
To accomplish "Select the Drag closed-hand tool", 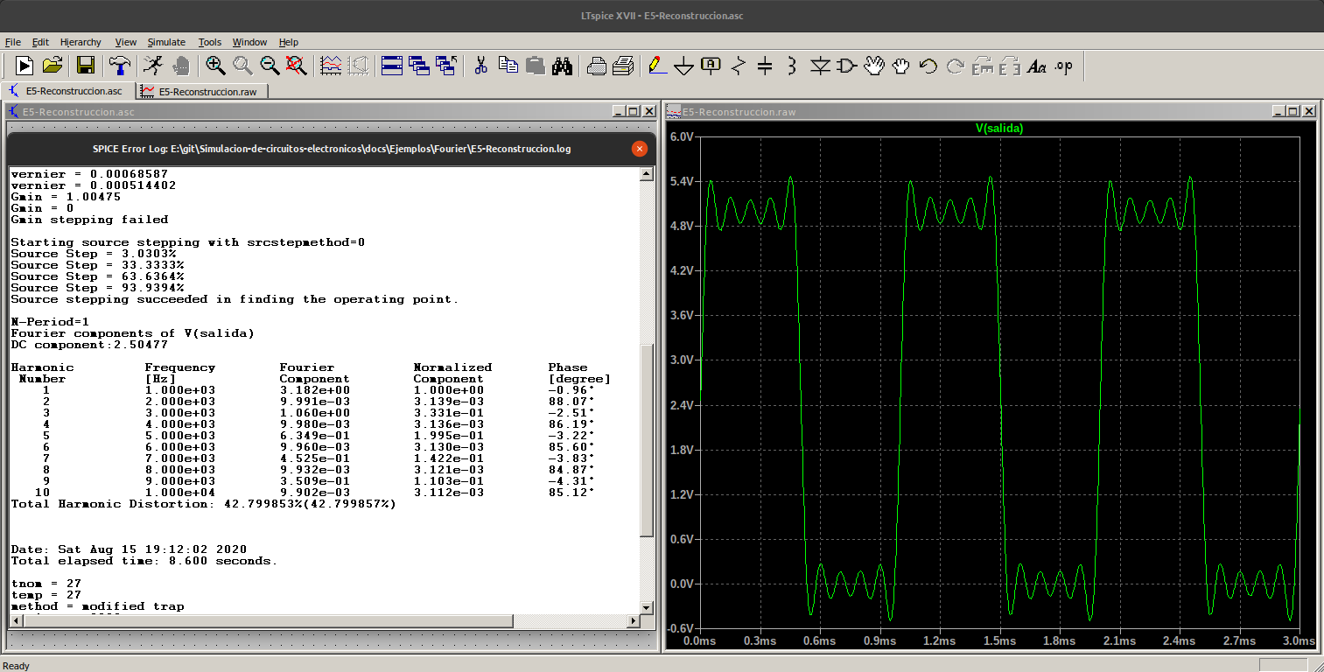I will coord(901,65).
